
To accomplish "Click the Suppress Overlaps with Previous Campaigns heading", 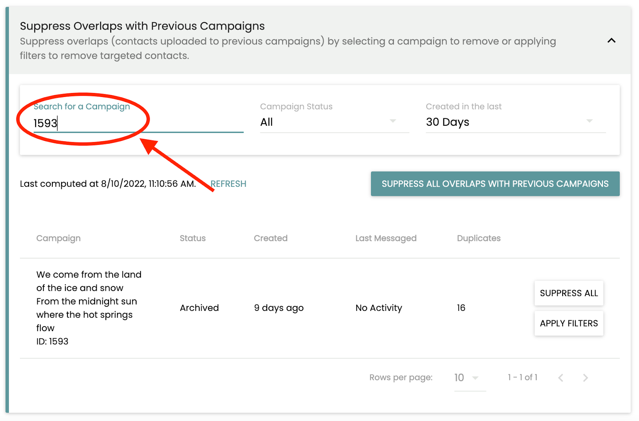I will [142, 26].
